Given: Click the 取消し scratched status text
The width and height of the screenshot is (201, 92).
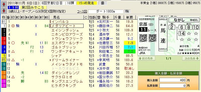Looking at the screenshot, I should [129, 68].
